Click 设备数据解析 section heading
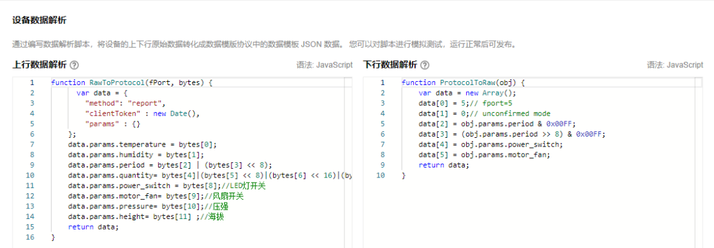 pos(40,20)
